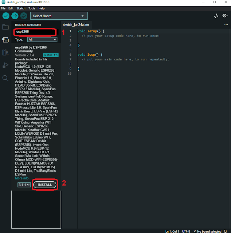The image size is (231, 233).
Task: Click the UTF-8 encoding indicator
Action: [x=186, y=231]
